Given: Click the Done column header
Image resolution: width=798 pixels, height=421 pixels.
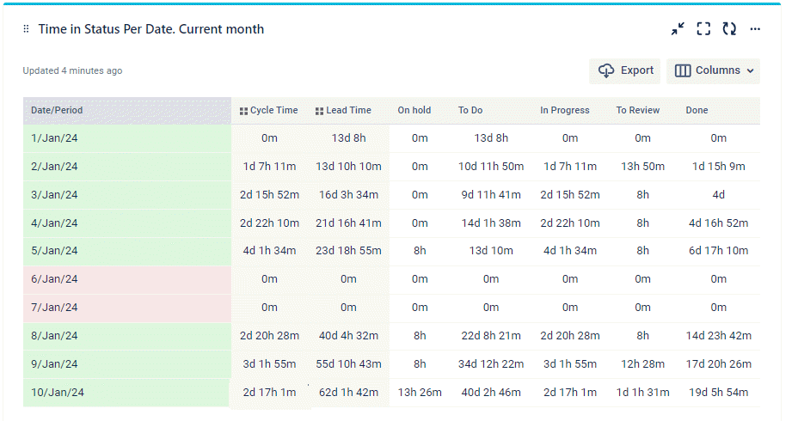Looking at the screenshot, I should coord(697,110).
